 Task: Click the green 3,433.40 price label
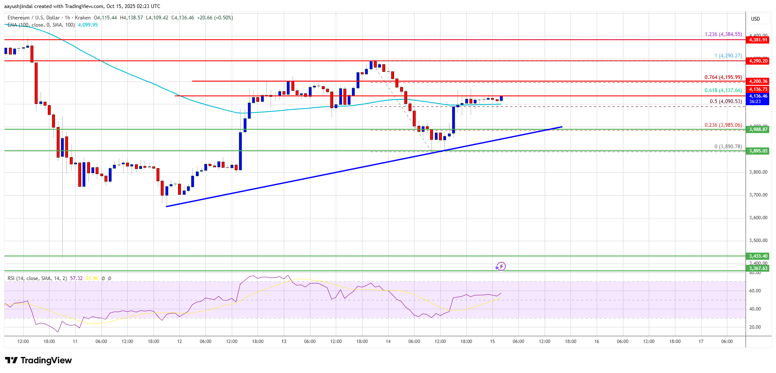coord(758,256)
